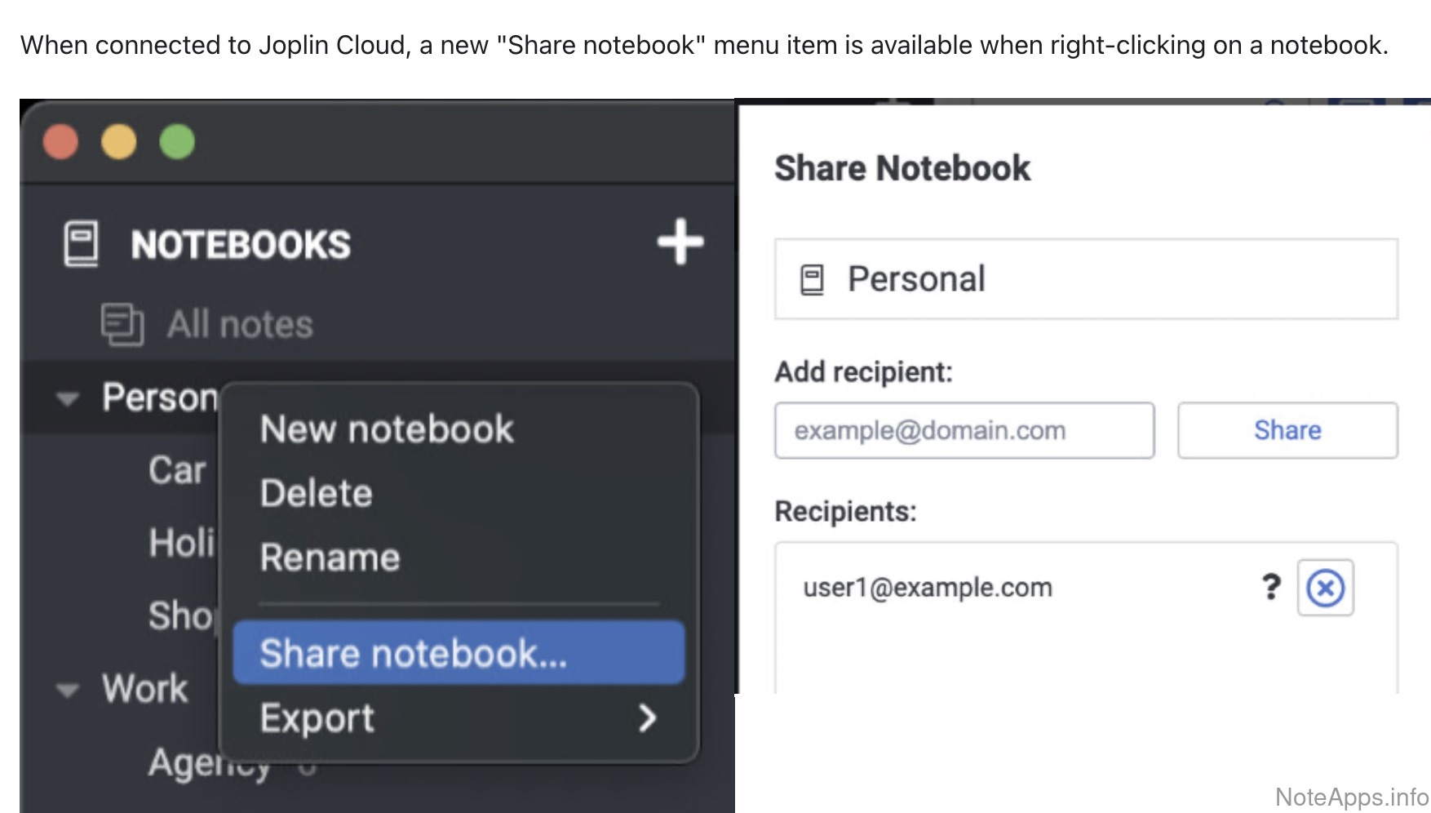Viewport: 1431px width, 813px height.
Task: Click the question mark status icon
Action: pos(1270,587)
